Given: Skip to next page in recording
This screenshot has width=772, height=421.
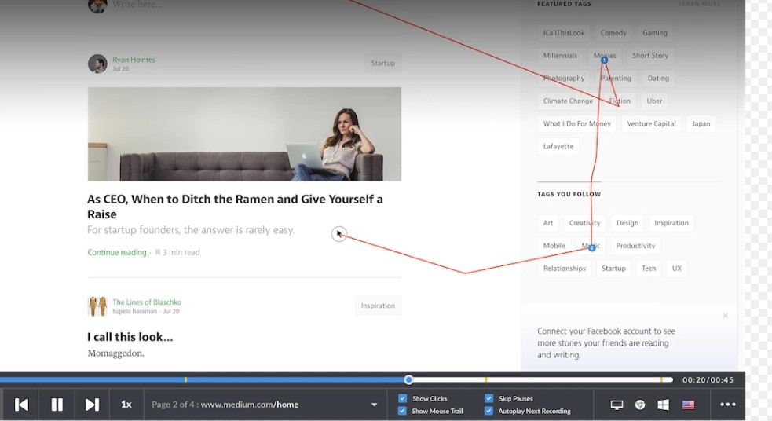Looking at the screenshot, I should tap(92, 405).
